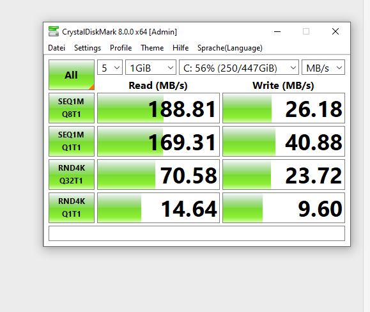Open the Theme menu
370x312 pixels.
(152, 48)
